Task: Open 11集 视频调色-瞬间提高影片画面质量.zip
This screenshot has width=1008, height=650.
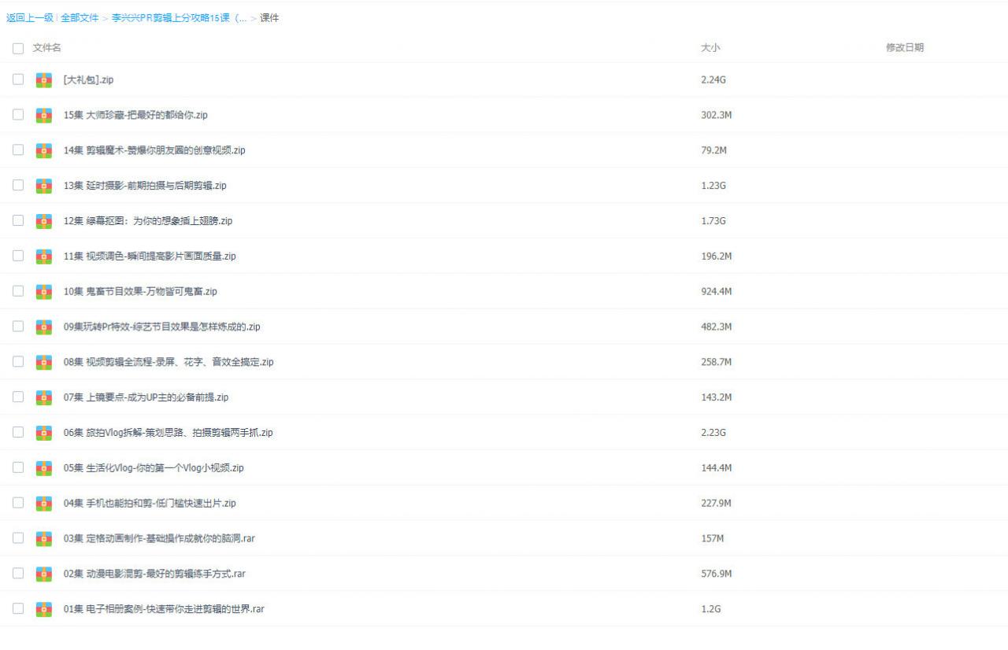Action: click(x=150, y=256)
